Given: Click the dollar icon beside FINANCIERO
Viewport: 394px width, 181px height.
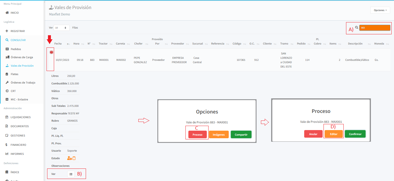Looking at the screenshot, I should (x=7, y=145).
